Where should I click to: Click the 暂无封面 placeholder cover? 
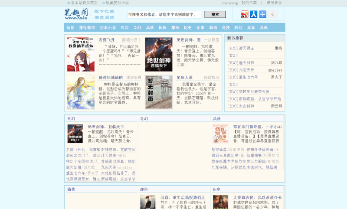click(x=159, y=92)
